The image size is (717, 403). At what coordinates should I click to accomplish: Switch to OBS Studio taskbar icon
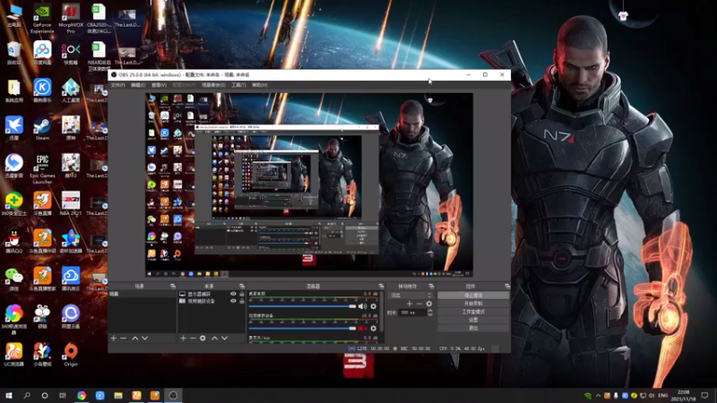click(x=173, y=395)
